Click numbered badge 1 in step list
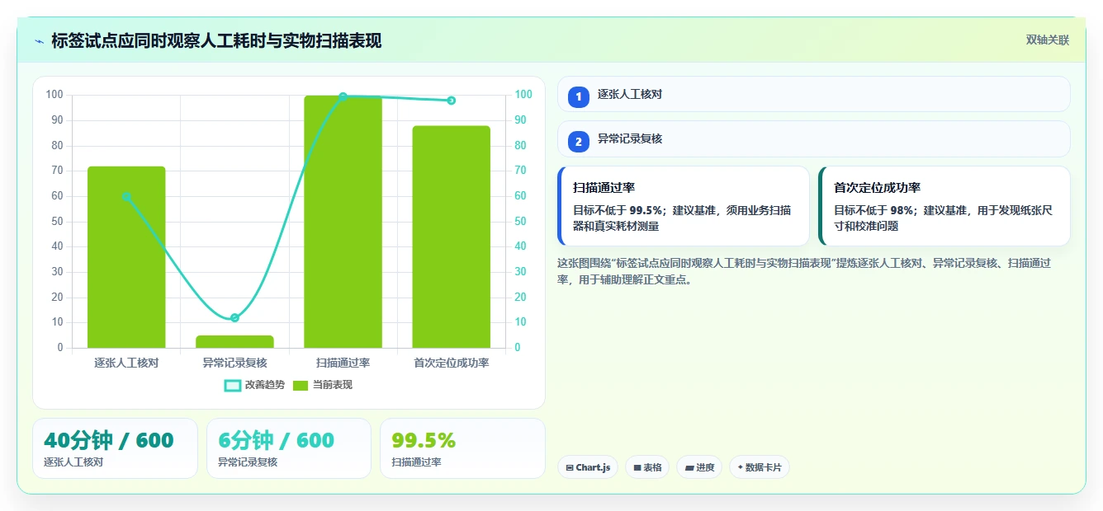 [579, 96]
